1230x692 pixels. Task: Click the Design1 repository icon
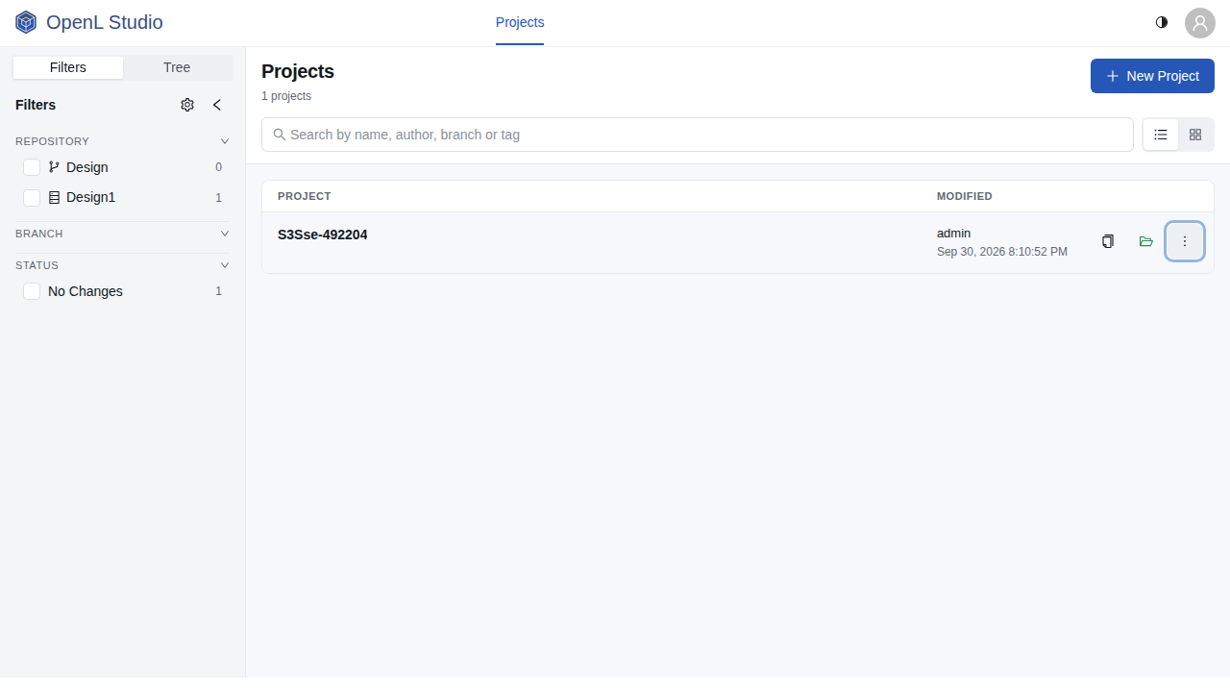[x=54, y=197]
